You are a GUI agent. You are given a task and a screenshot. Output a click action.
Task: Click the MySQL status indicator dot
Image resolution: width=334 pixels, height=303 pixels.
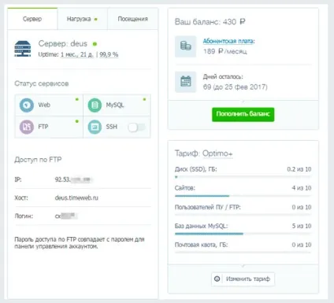(x=144, y=99)
